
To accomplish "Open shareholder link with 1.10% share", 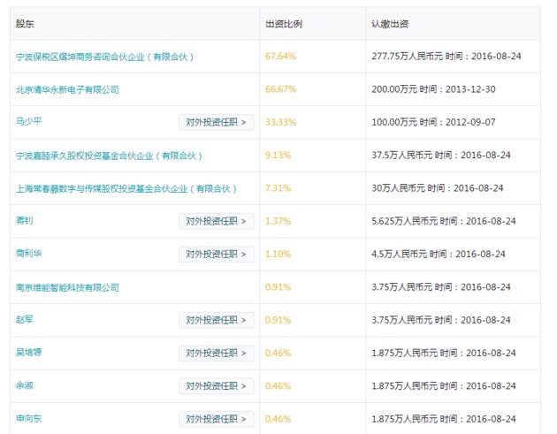I will 29,254.
